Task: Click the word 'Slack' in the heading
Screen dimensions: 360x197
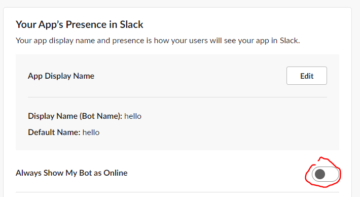Action: click(131, 24)
